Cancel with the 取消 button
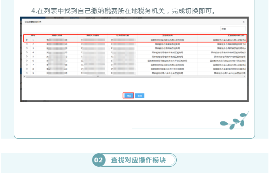 [x=140, y=96]
